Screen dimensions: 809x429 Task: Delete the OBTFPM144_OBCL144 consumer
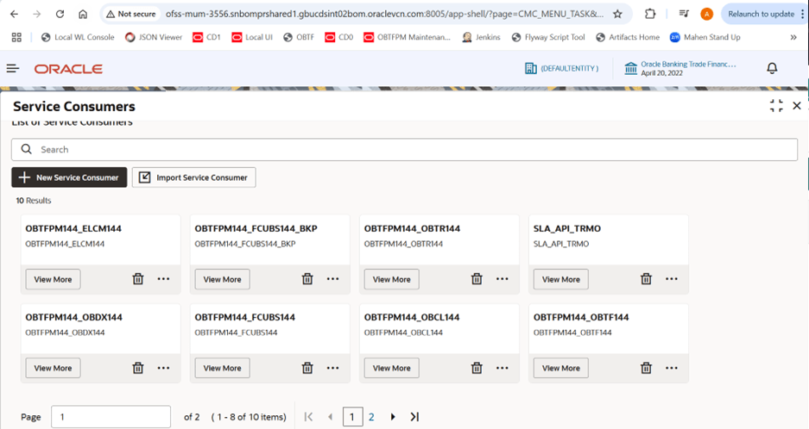477,368
